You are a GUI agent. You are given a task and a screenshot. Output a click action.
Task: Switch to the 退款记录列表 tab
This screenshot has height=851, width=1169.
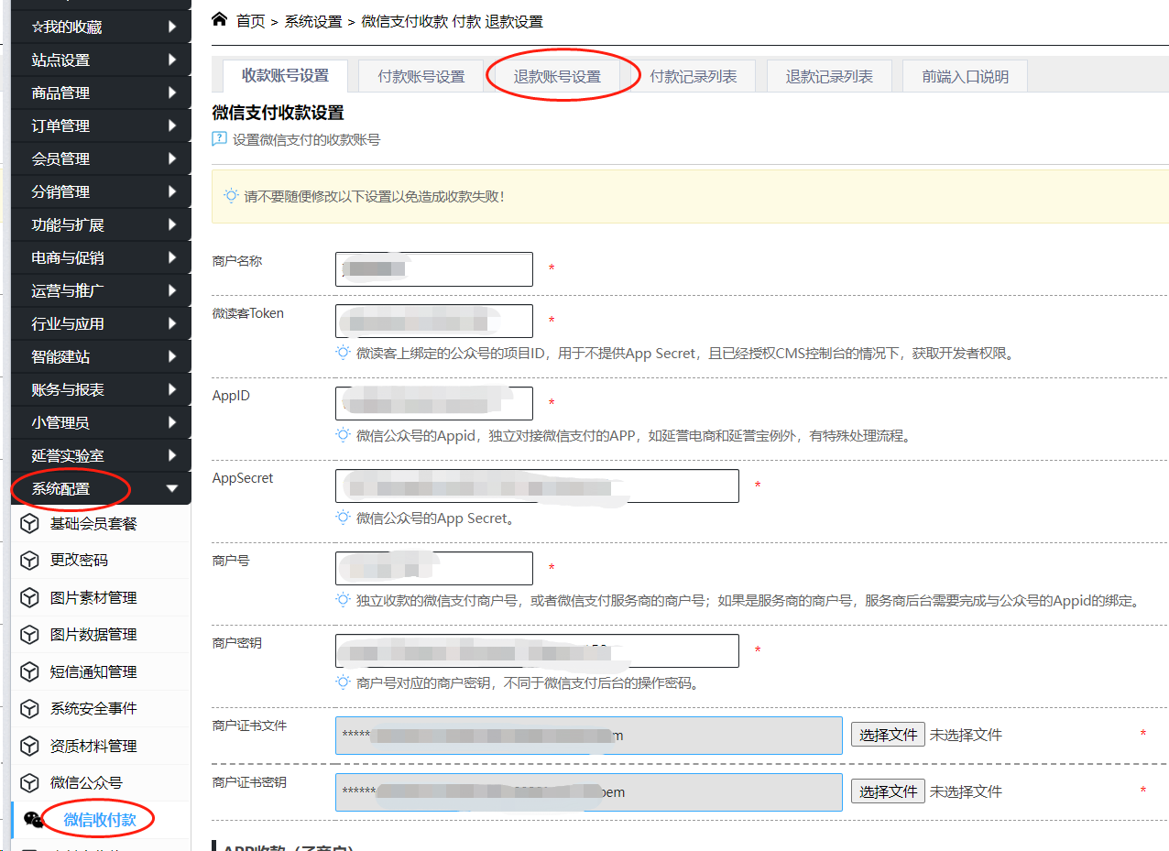pos(829,76)
